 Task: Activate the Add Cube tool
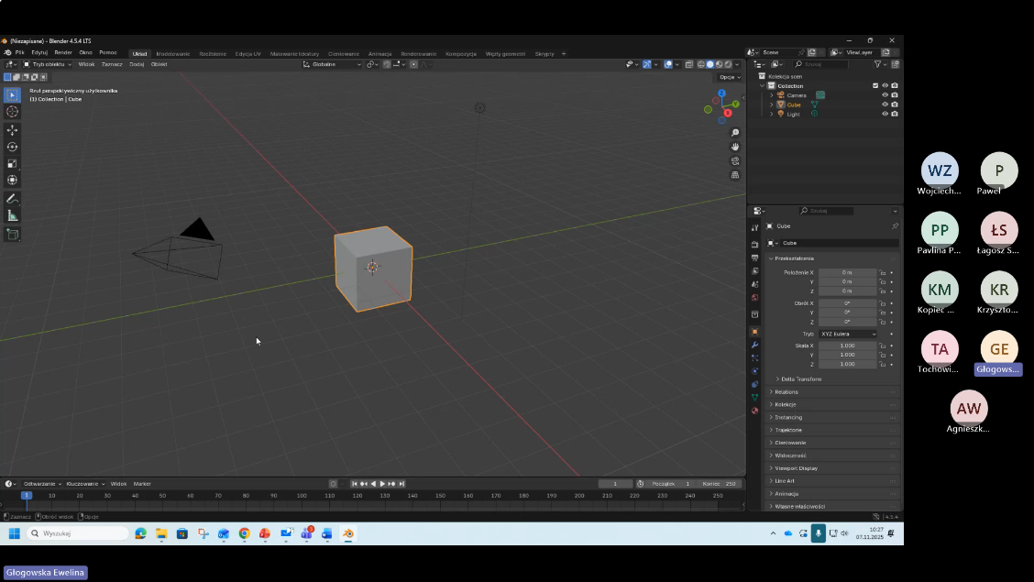[12, 235]
